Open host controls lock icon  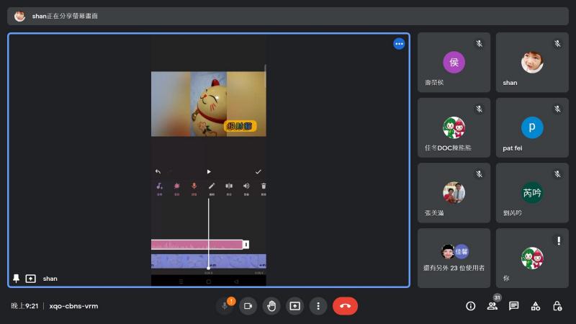[557, 306]
